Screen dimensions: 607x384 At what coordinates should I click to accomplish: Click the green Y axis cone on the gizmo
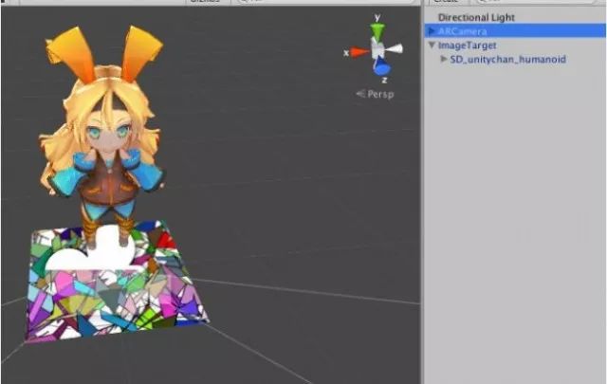377,31
